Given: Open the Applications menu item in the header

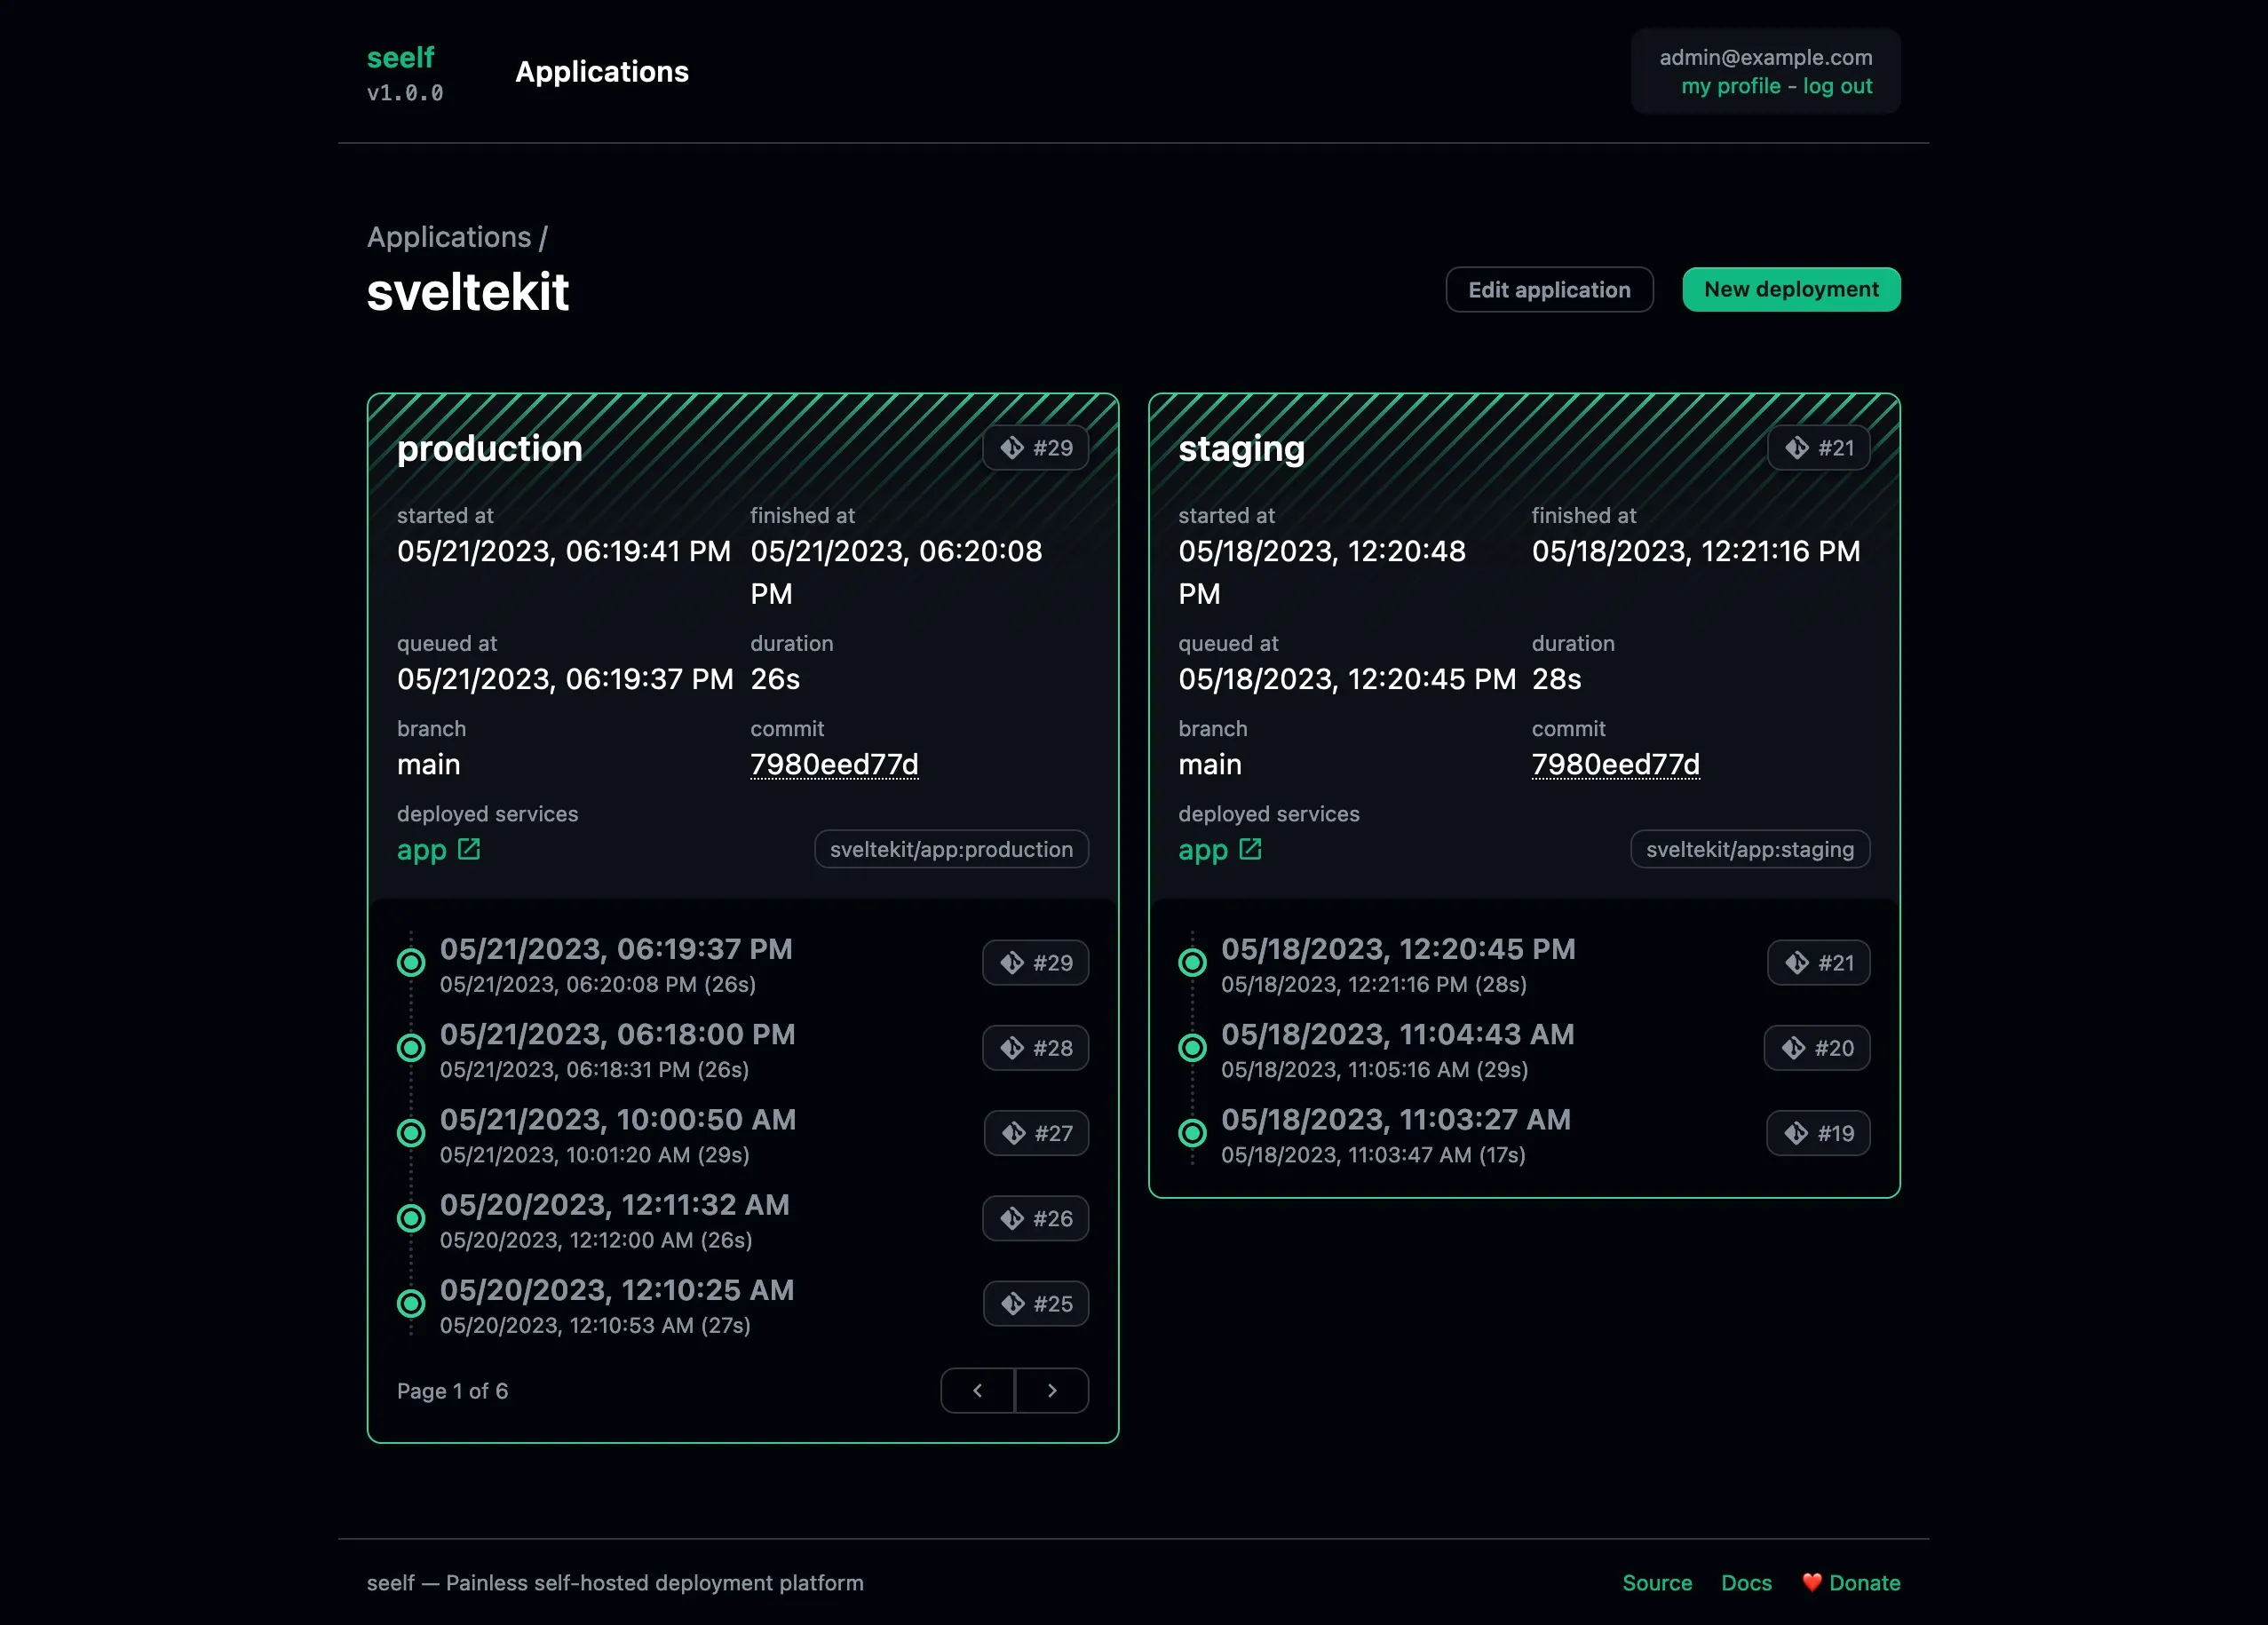Looking at the screenshot, I should click(602, 71).
